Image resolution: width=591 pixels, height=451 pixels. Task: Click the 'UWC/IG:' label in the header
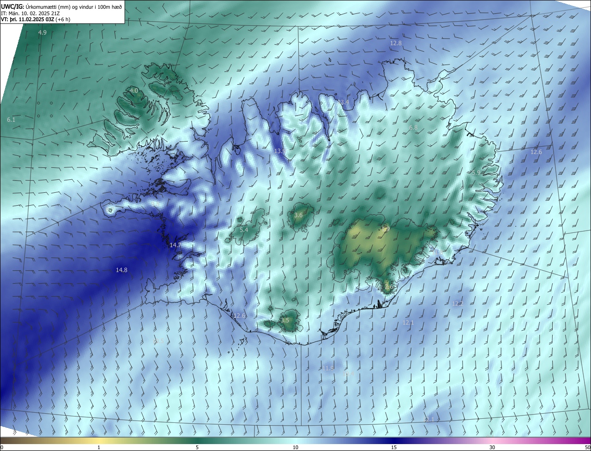(x=12, y=6)
